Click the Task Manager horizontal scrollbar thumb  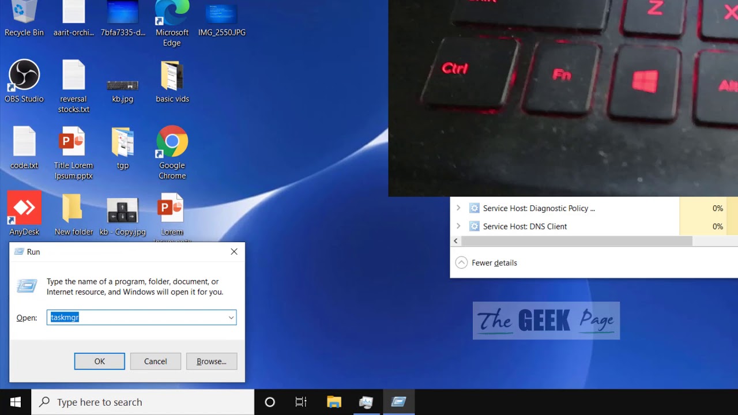tap(577, 241)
